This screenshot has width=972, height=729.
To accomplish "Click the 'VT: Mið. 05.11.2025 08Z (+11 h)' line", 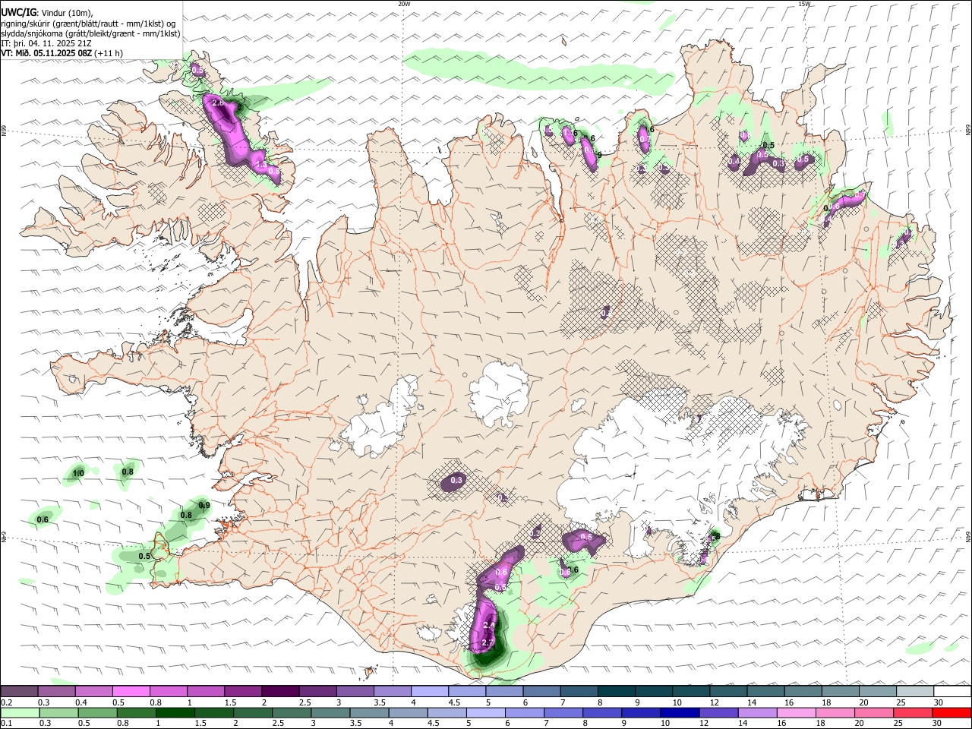I will [62, 53].
